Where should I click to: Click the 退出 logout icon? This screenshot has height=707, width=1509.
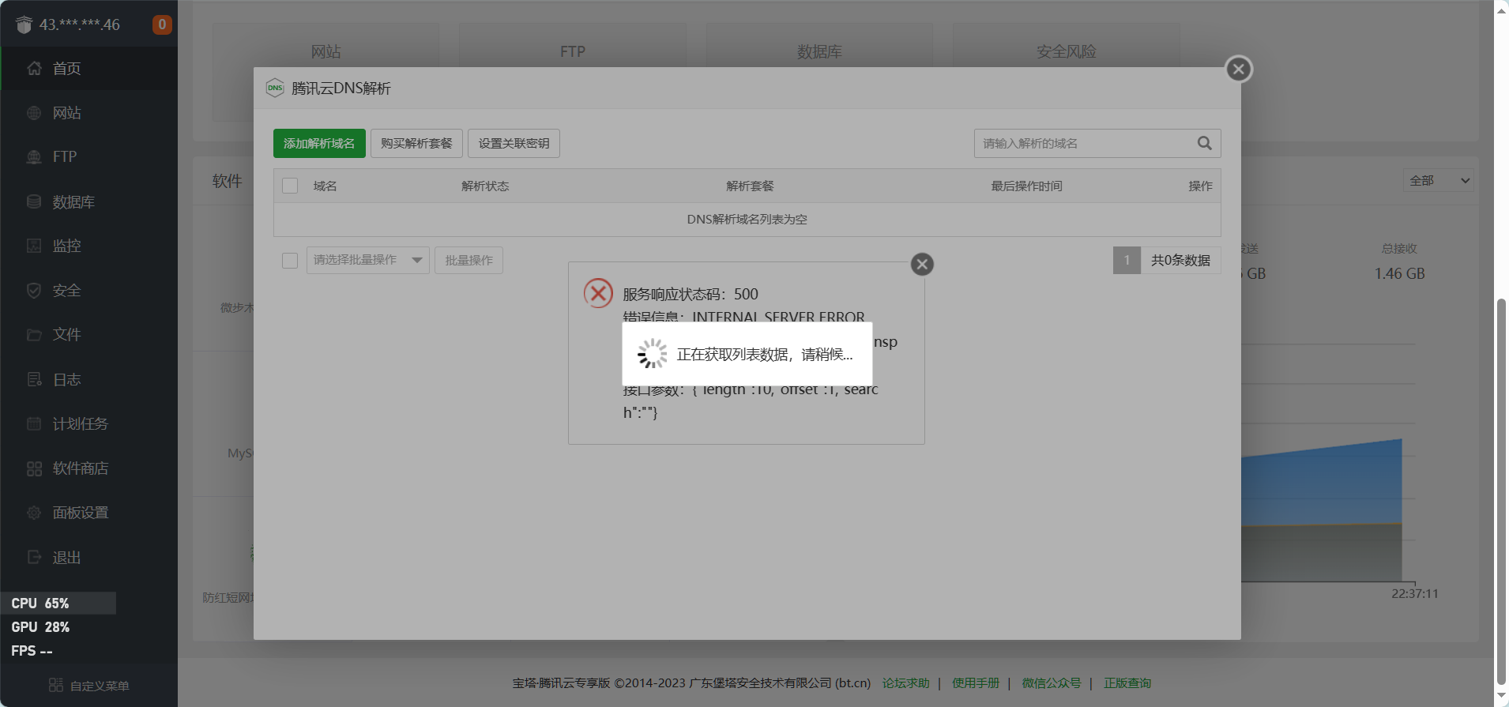pos(34,558)
